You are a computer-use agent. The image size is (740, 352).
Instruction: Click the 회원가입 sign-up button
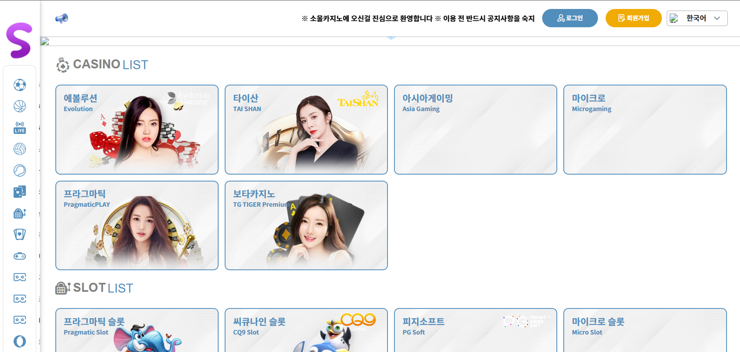(633, 18)
